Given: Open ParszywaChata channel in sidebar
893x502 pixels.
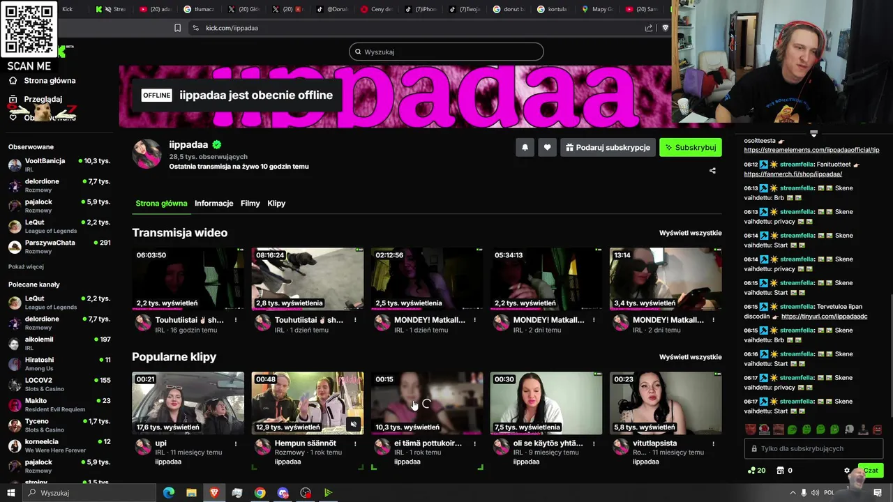Looking at the screenshot, I should pos(59,247).
